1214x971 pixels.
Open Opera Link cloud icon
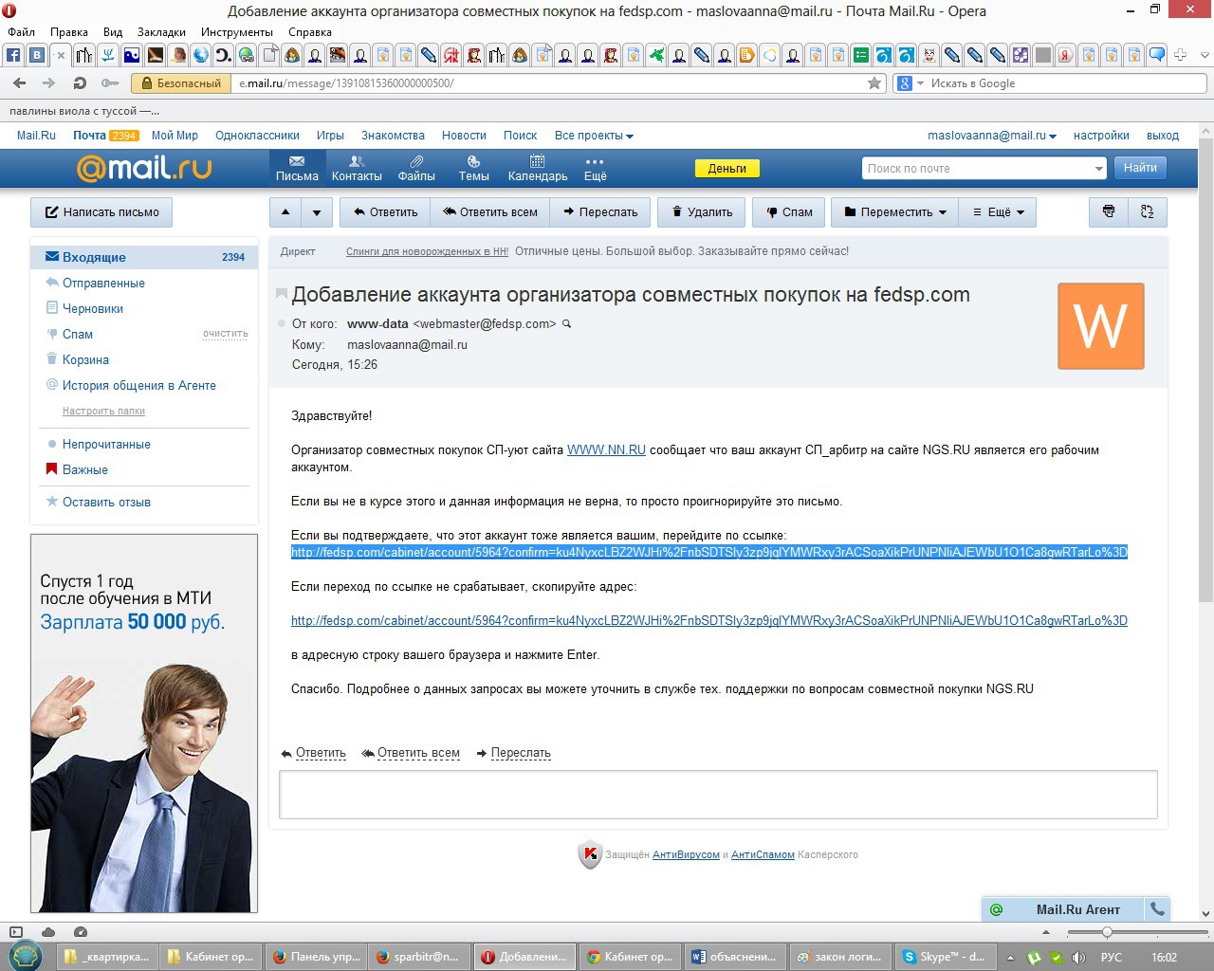point(48,932)
